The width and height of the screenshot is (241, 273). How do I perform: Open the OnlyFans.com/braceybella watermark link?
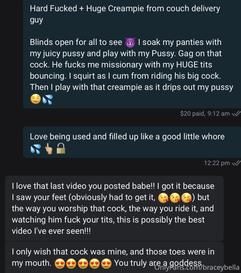pyautogui.click(x=197, y=267)
